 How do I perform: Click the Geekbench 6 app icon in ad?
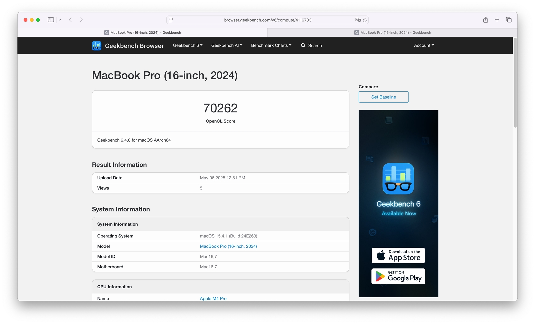click(x=398, y=179)
